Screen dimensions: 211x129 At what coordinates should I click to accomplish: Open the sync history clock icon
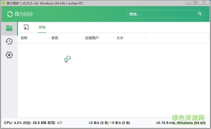pyautogui.click(x=9, y=41)
